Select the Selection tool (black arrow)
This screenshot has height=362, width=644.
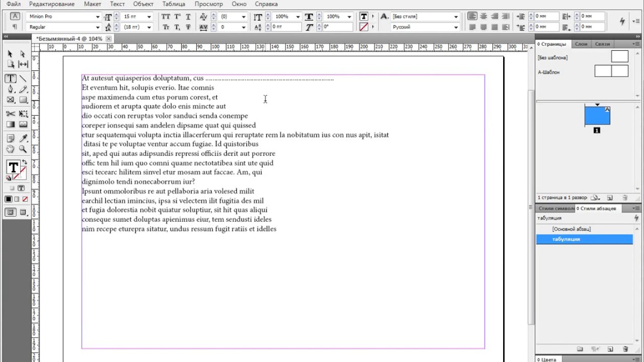coord(10,54)
